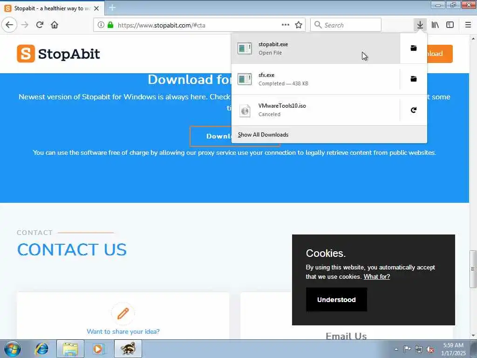
Task: Toggle the downloads panel arrow button
Action: [x=420, y=25]
